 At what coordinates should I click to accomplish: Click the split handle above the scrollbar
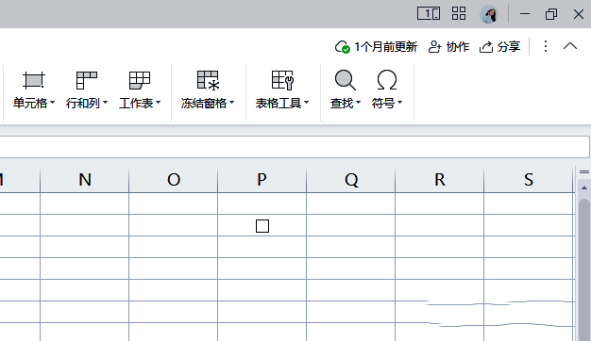[584, 172]
